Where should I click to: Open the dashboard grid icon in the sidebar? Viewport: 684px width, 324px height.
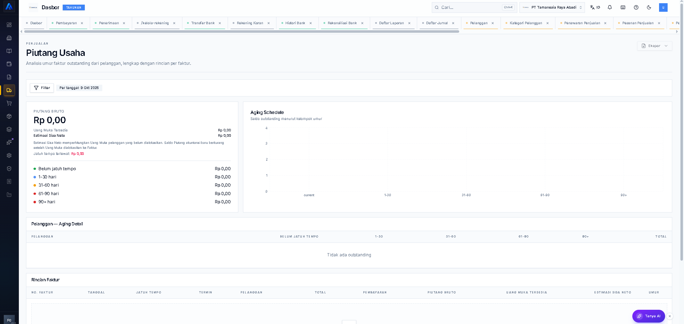(9, 25)
